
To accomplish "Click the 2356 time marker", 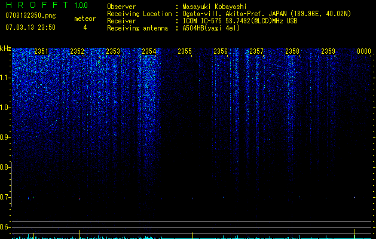I will click(221, 51).
